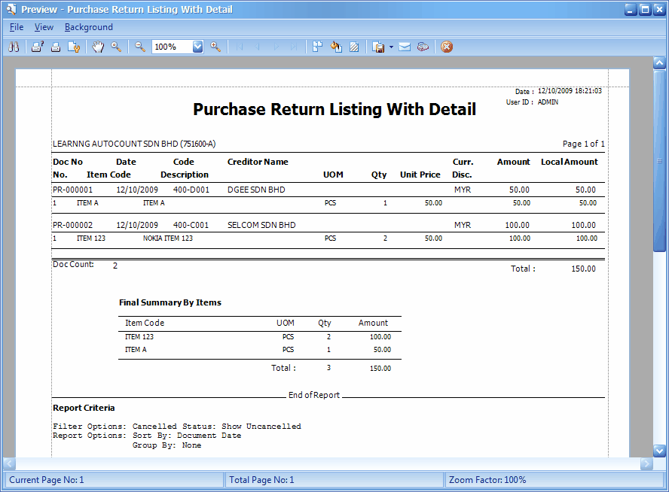Click the Creditor Name column header
669x492 pixels.
[258, 162]
